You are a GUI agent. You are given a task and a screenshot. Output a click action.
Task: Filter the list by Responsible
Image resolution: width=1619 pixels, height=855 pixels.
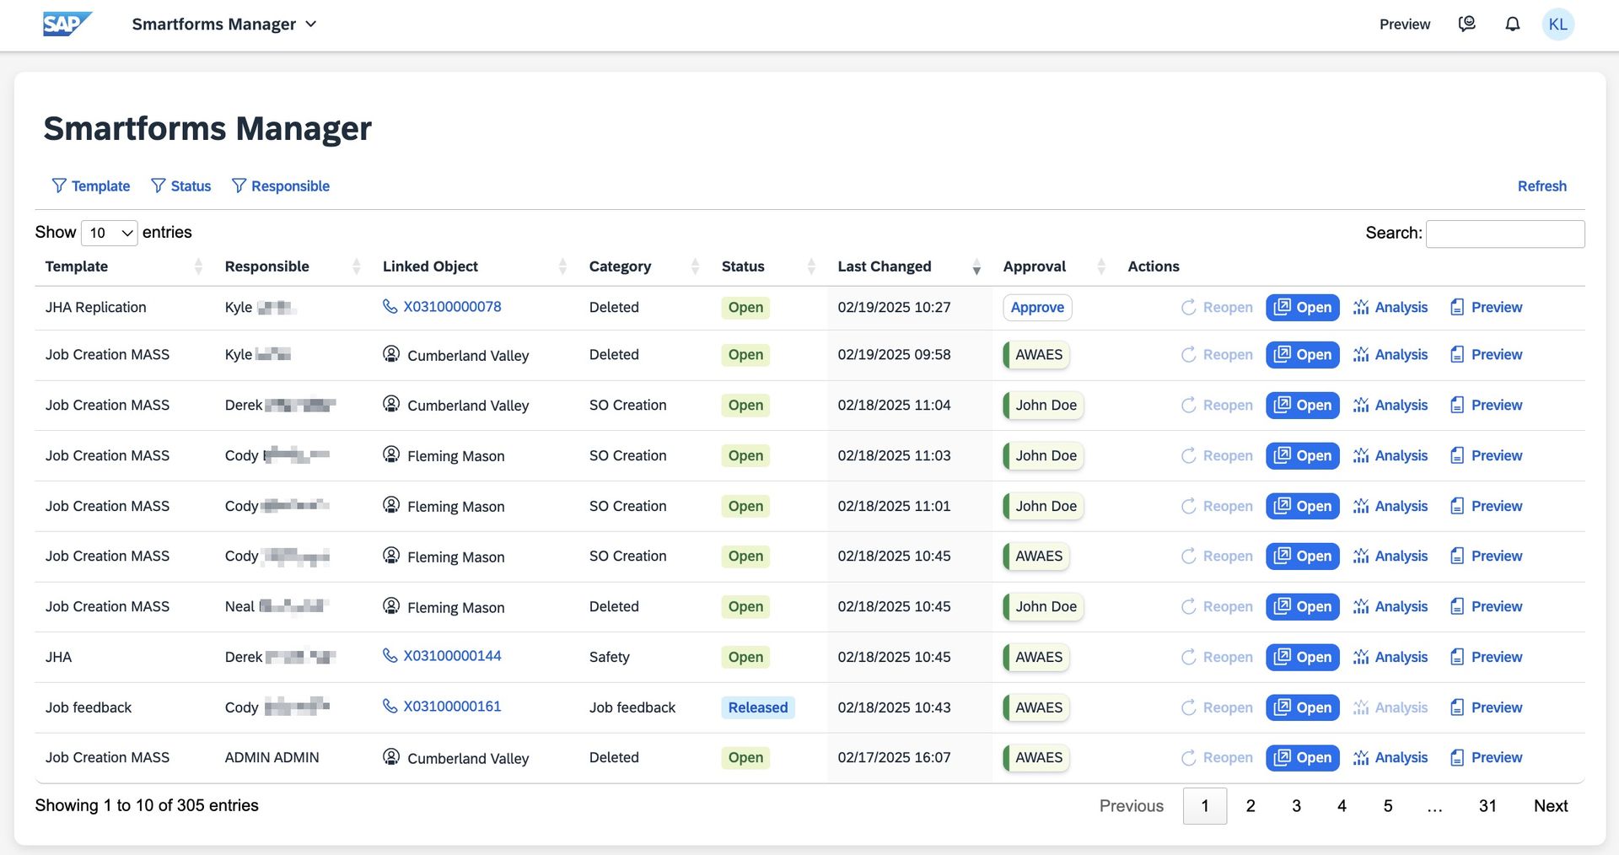tap(280, 186)
